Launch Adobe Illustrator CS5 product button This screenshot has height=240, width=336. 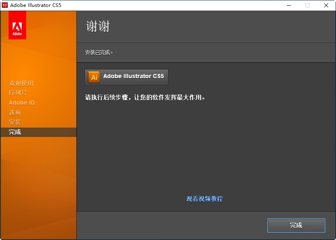(x=126, y=77)
